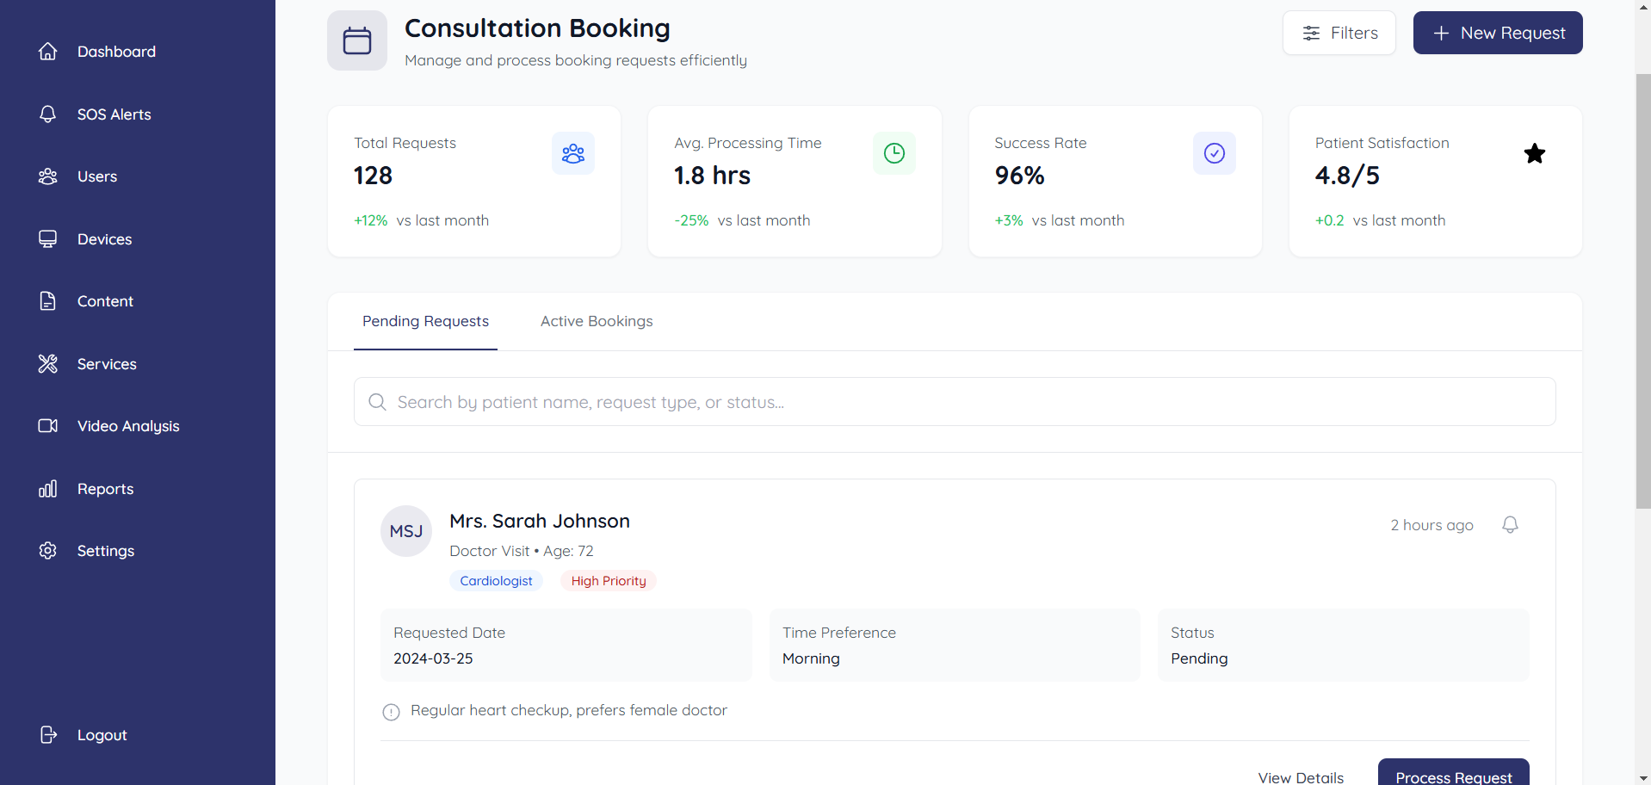Click the Reports bar chart icon
This screenshot has width=1651, height=785.
coord(48,489)
